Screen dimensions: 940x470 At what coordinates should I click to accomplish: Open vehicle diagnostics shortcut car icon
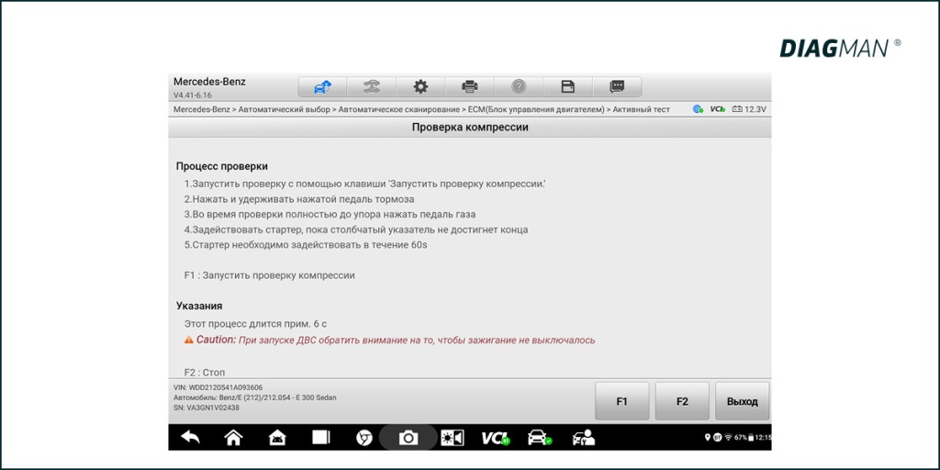pyautogui.click(x=540, y=438)
